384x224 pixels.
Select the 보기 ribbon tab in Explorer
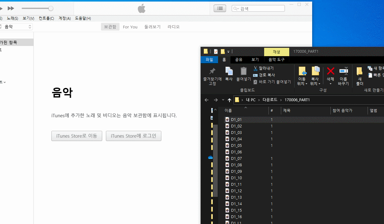click(255, 60)
